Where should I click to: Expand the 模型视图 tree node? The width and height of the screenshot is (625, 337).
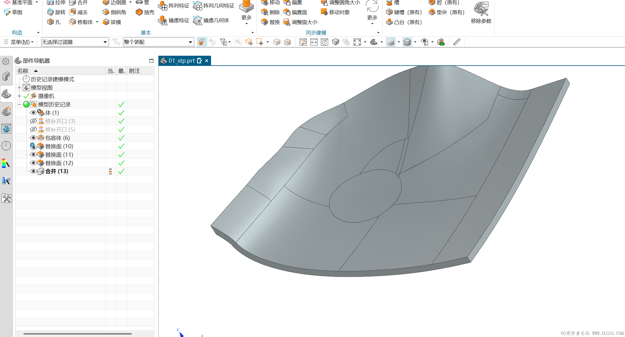[x=19, y=87]
